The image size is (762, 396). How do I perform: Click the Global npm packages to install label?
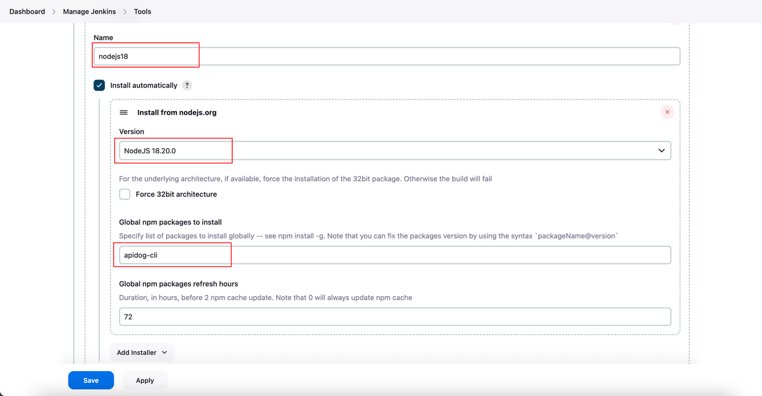(170, 222)
